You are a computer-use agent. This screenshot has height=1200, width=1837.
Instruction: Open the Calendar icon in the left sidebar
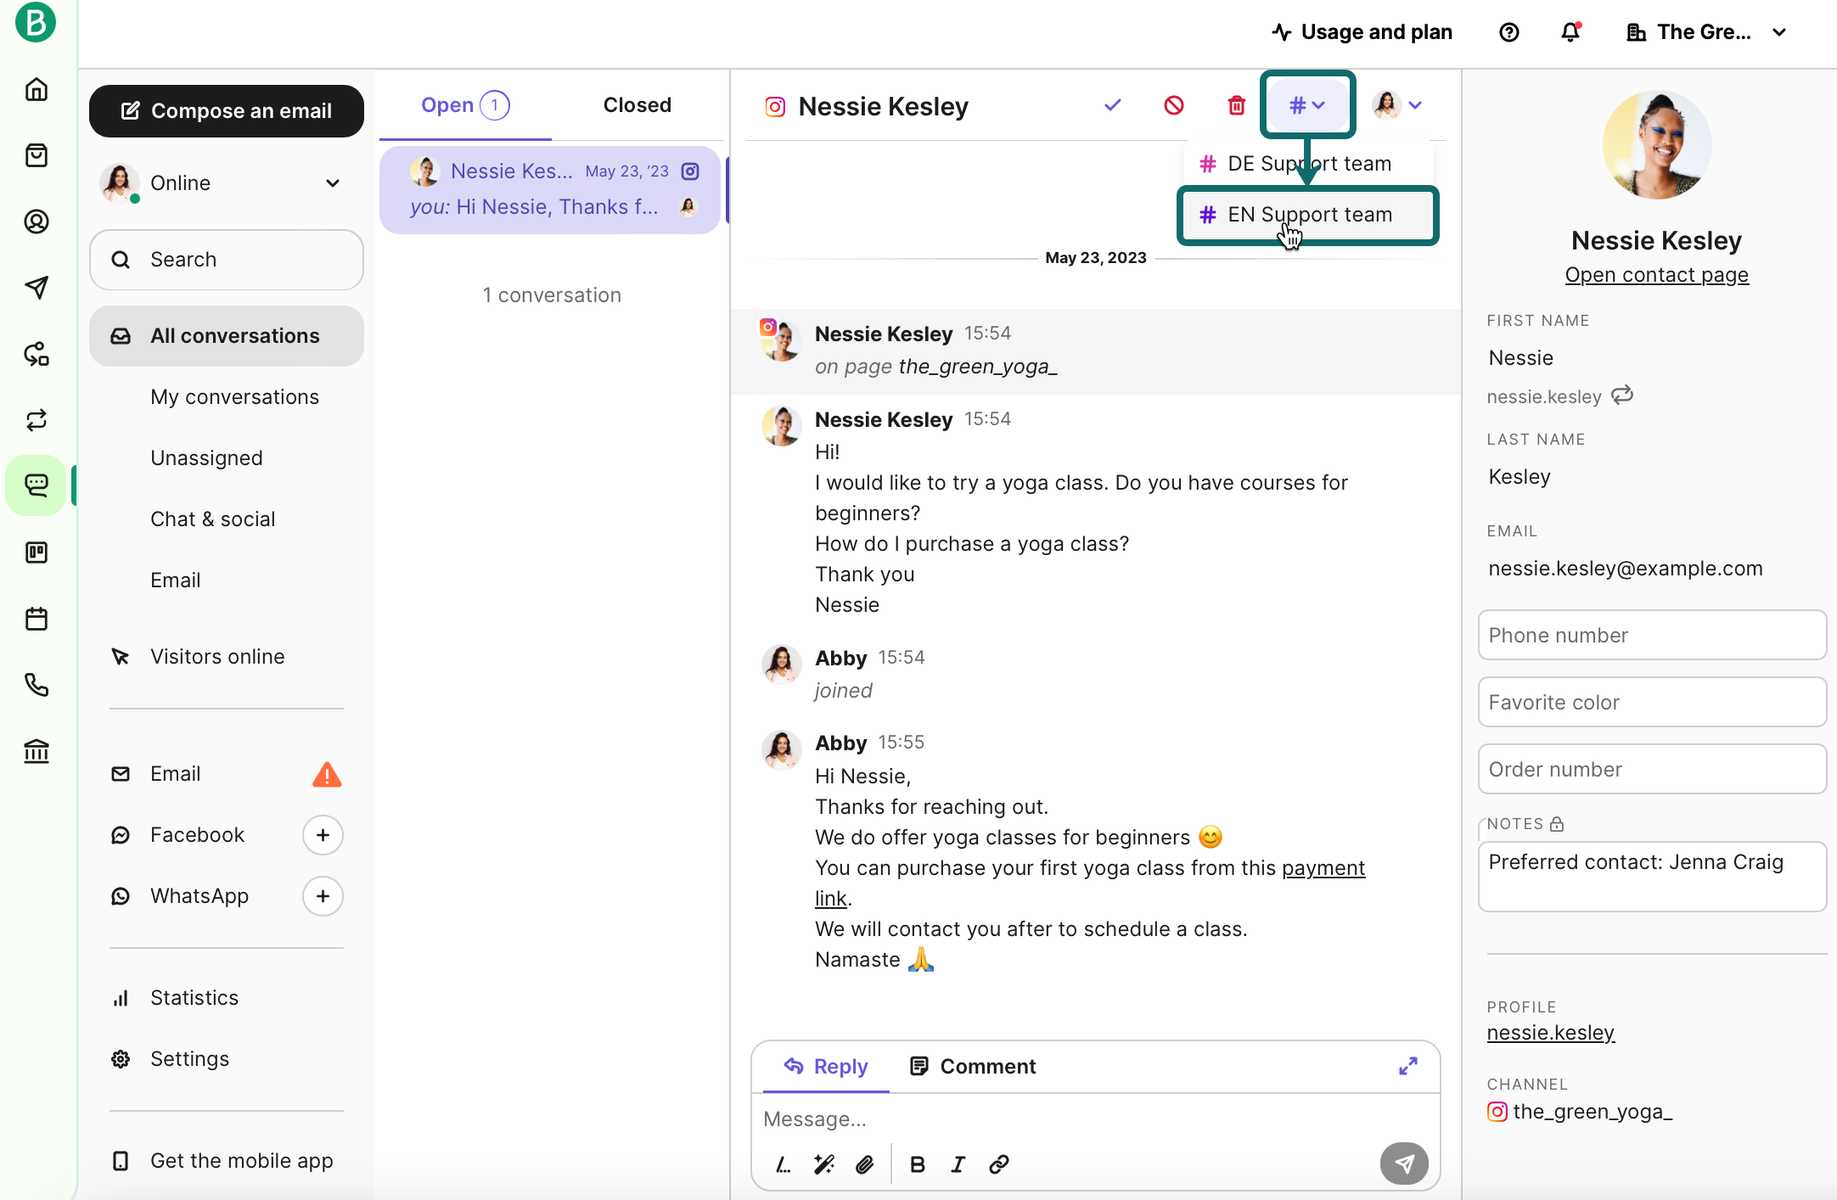coord(37,618)
